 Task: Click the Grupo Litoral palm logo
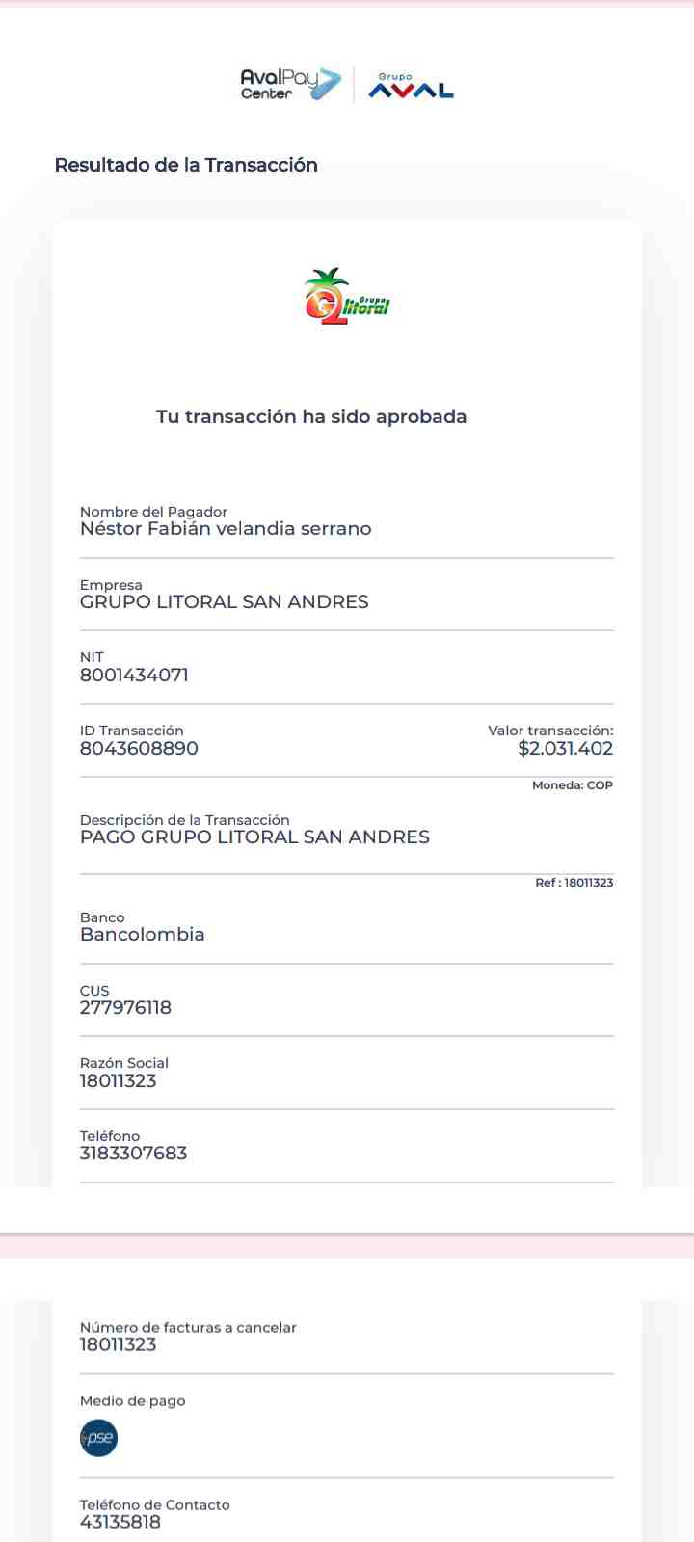(347, 297)
